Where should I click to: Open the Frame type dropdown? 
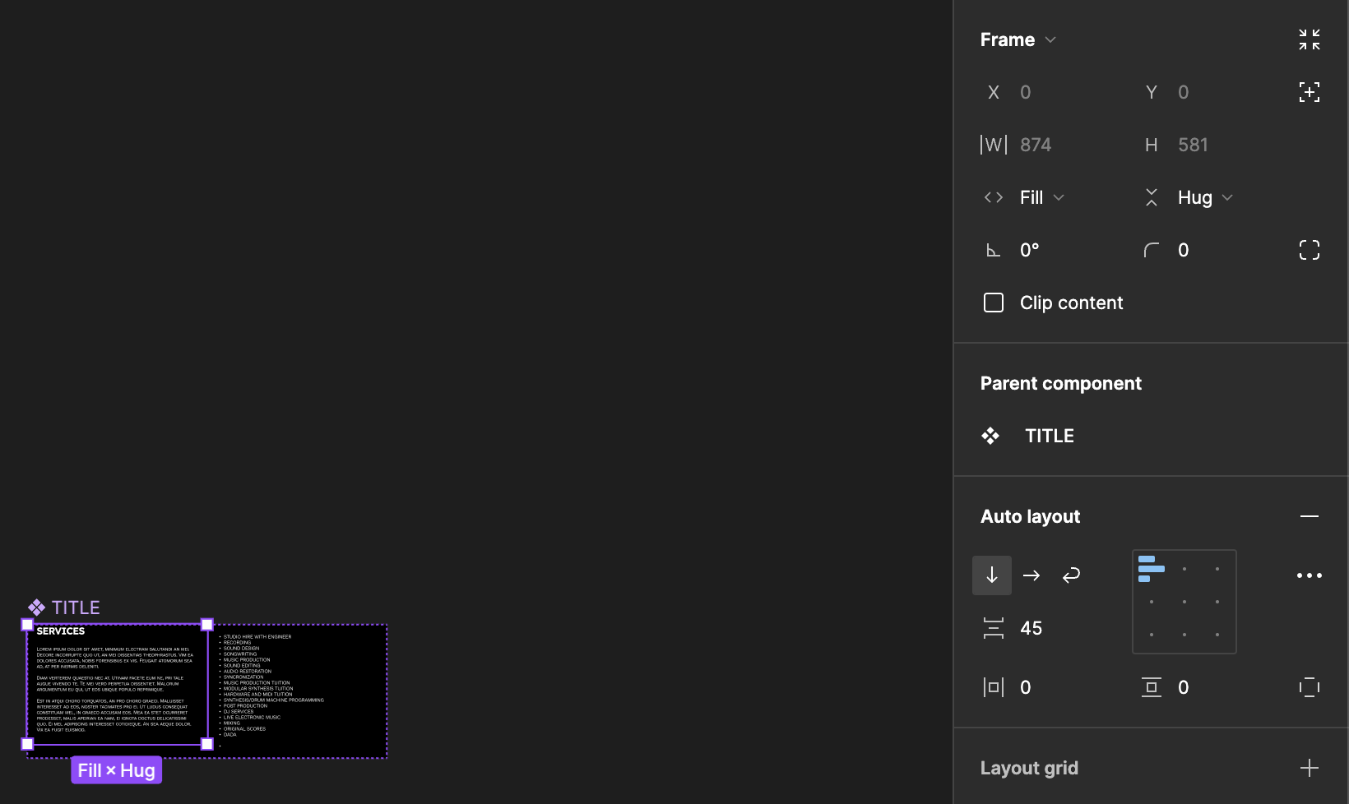[x=1018, y=39]
